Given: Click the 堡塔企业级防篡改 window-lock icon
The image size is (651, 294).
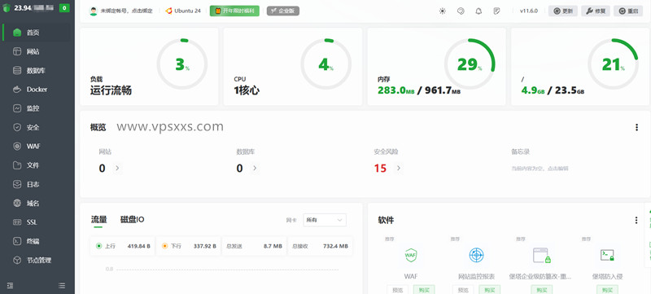Looking at the screenshot, I should click(542, 256).
